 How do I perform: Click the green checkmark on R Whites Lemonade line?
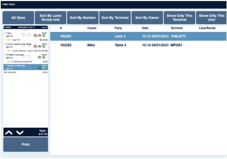[x=44, y=57]
